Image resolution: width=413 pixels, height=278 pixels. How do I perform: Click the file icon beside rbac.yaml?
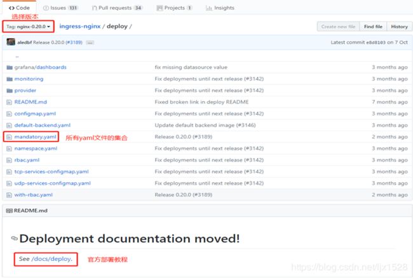tap(10, 160)
